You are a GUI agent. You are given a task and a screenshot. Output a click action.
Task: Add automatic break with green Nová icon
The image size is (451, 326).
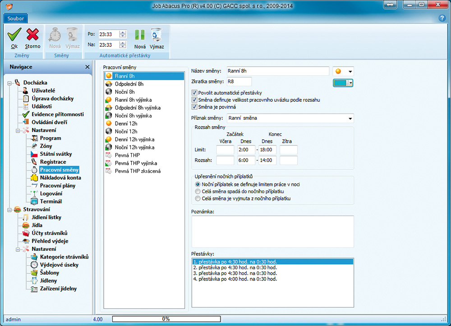pos(140,39)
